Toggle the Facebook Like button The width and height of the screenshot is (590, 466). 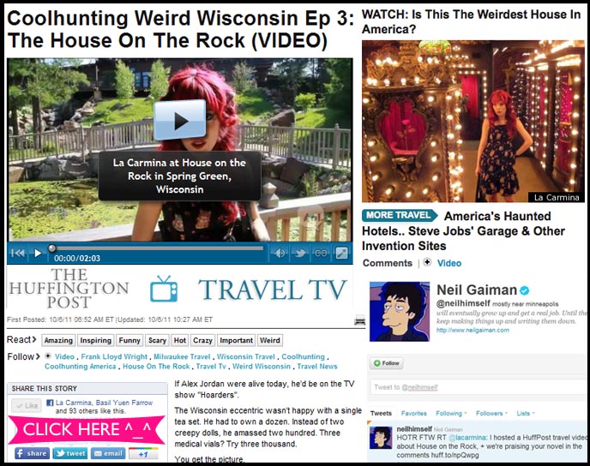point(27,405)
